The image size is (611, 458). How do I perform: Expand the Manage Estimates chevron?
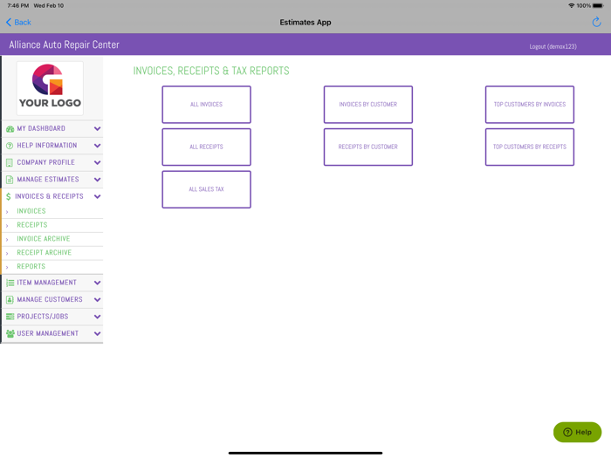click(x=98, y=180)
